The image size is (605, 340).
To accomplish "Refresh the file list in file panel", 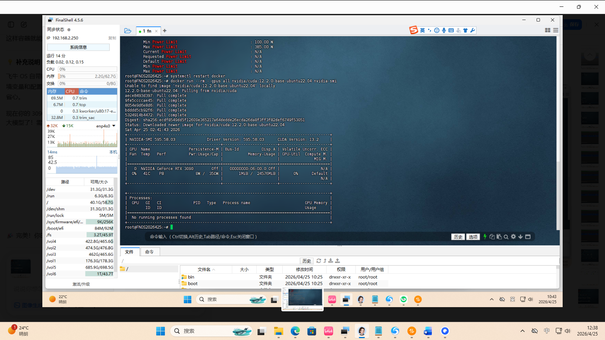I will (x=319, y=261).
